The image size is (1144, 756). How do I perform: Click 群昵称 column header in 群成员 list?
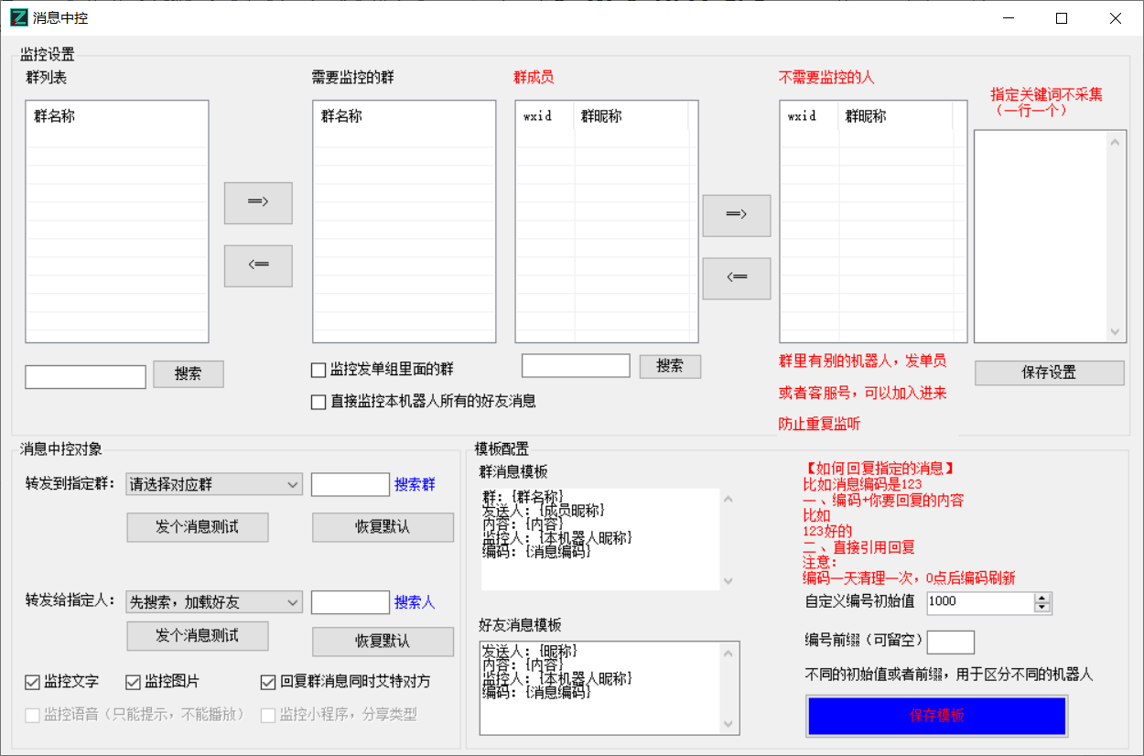[x=631, y=116]
